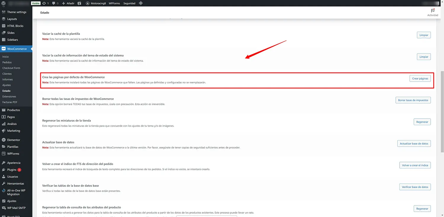444x217 pixels.
Task: Click Limpiar for the template cache
Action: coord(424,35)
